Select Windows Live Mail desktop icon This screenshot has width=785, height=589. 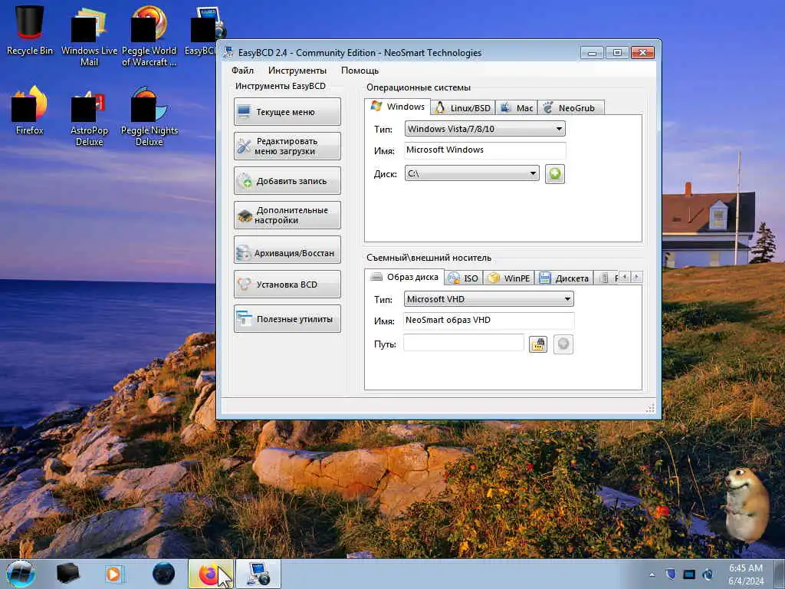(89, 35)
